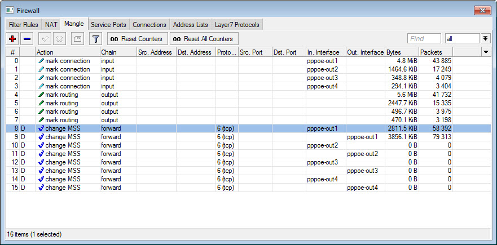The height and width of the screenshot is (245, 497).
Task: Click the Reset All Counters button
Action: [x=204, y=39]
